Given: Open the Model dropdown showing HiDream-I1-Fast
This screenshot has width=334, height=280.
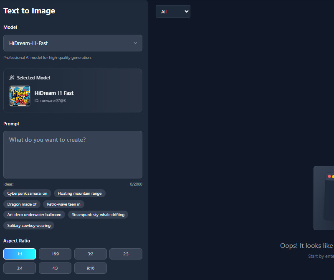Looking at the screenshot, I should [x=73, y=43].
